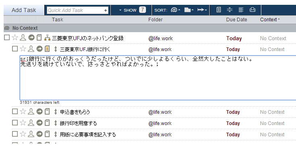Screen dimensions: 296x156
Task: Toggle subtasks hierarchy icon on 三菱東京UFJのネットバンク登録
Action: (47, 38)
